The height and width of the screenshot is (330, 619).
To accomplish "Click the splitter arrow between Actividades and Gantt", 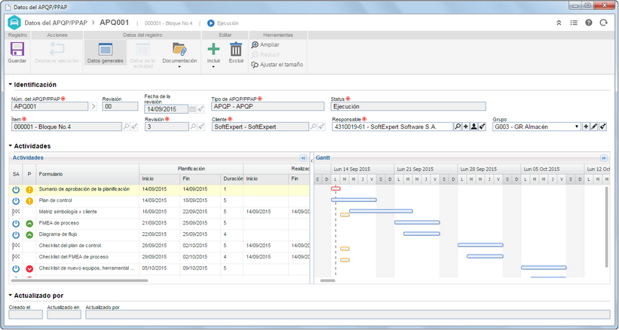I will 312,160.
